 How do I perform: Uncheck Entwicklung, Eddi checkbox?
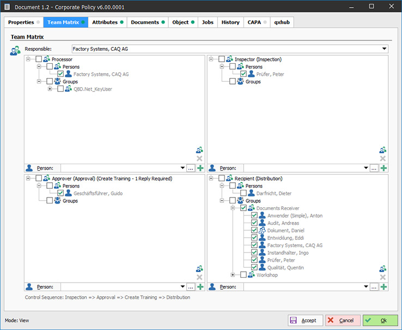(x=254, y=238)
